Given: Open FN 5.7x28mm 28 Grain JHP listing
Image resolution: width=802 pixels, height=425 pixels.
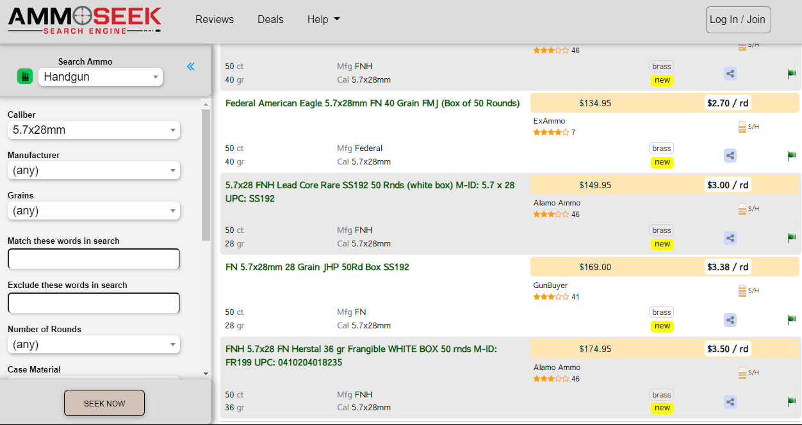Looking at the screenshot, I should (317, 267).
